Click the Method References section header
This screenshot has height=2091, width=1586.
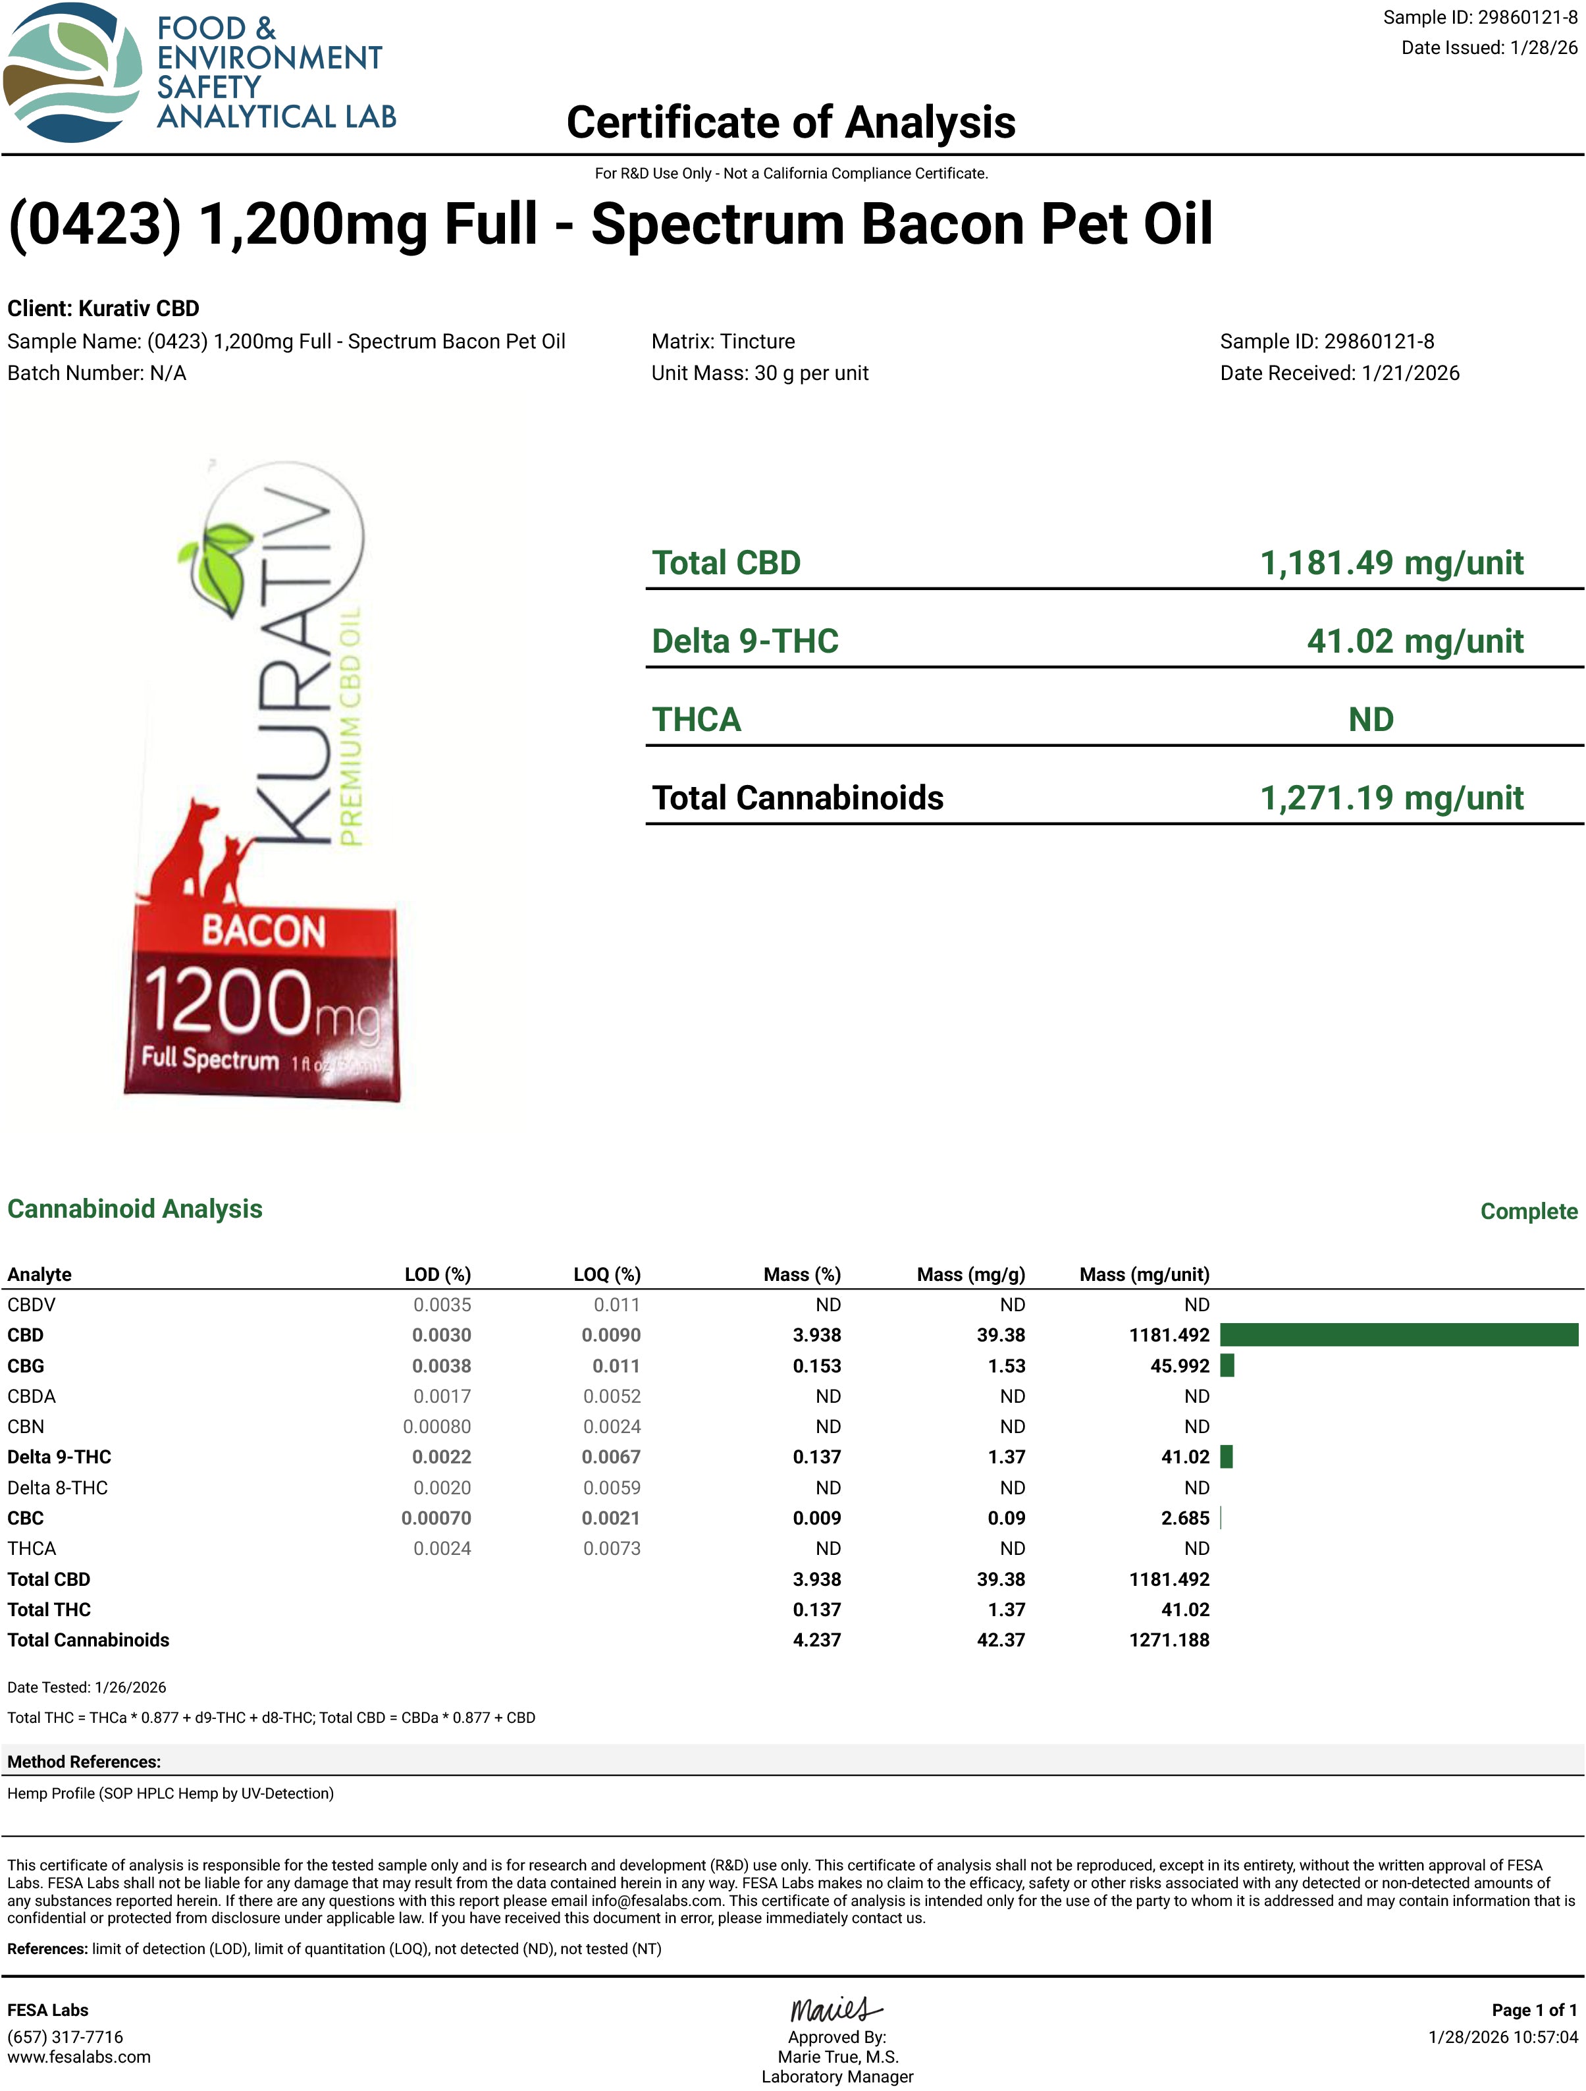pos(84,1762)
